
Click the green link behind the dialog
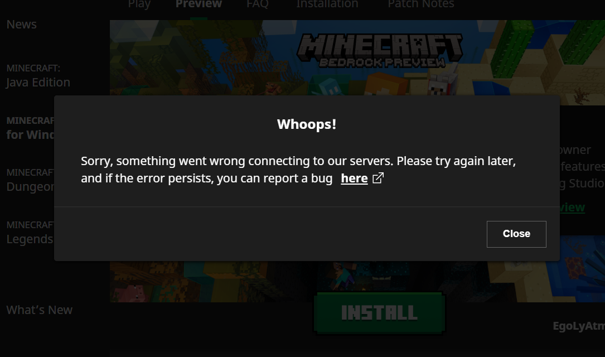click(x=572, y=208)
